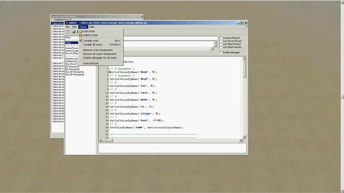Click the vertical scrollbar thumb in code editor
344x193 pixels.
click(244, 69)
